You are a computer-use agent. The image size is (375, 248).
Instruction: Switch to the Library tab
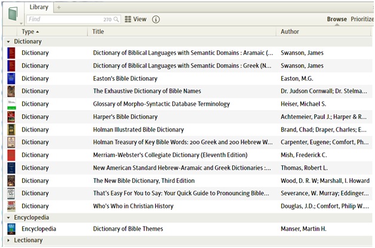click(39, 7)
